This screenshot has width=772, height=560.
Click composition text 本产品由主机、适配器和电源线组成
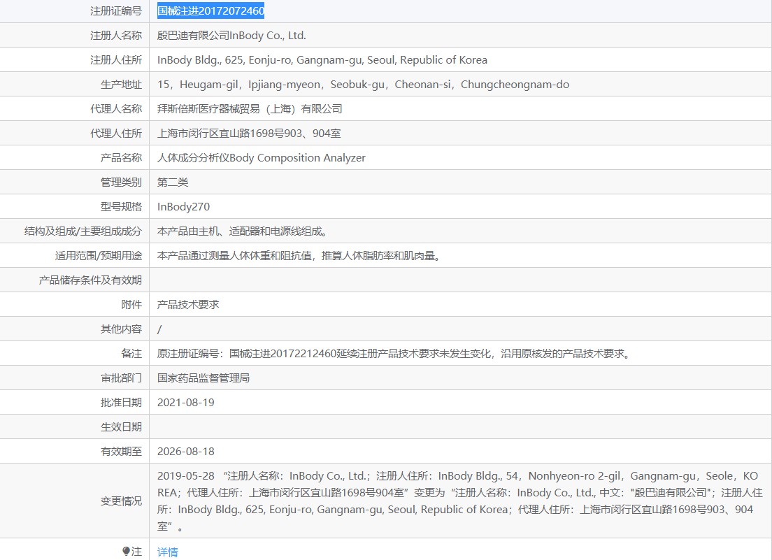point(244,231)
